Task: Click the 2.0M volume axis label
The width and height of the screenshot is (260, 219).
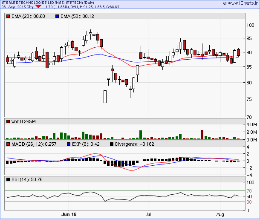Action: pyautogui.click(x=251, y=132)
